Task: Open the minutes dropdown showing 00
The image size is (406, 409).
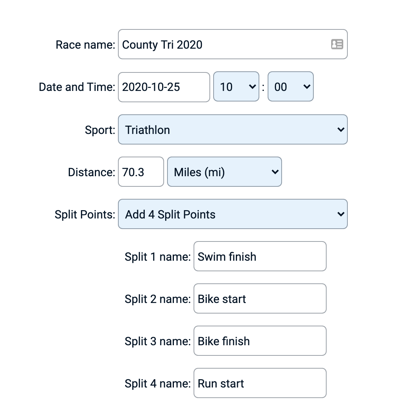Action: pos(290,87)
